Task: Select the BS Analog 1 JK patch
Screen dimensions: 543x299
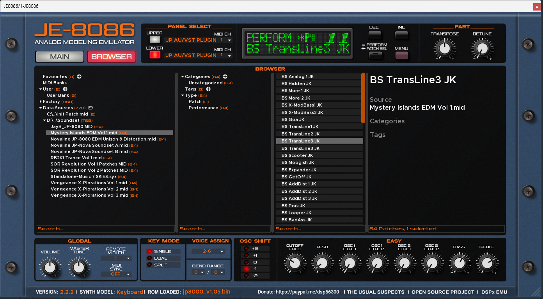Action: 319,77
